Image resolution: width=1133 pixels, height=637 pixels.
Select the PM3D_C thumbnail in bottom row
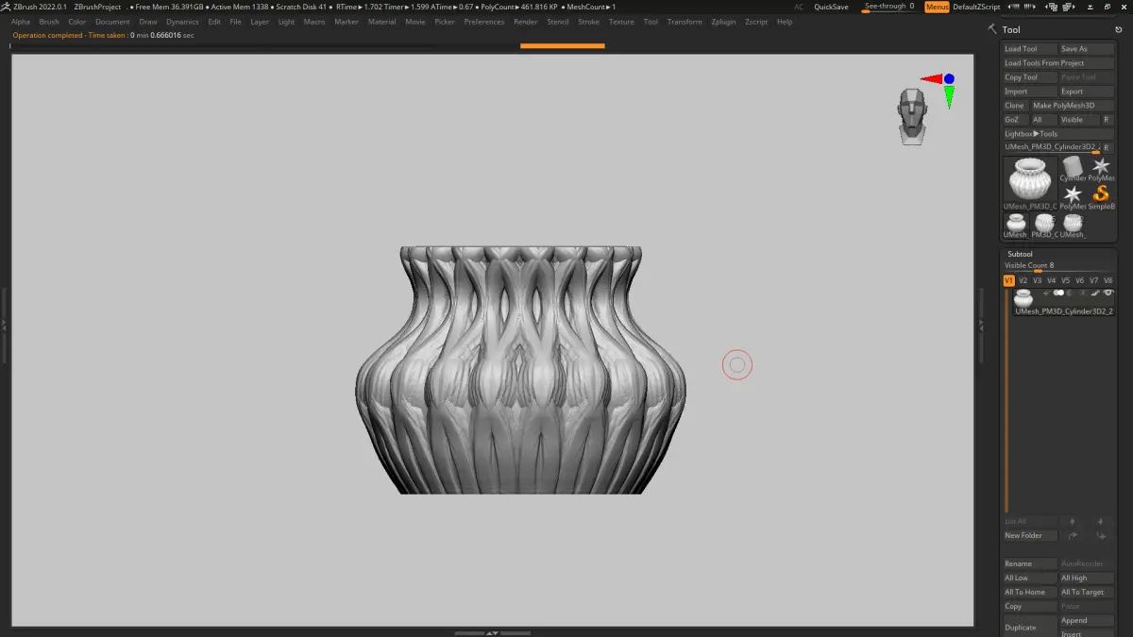tap(1043, 225)
